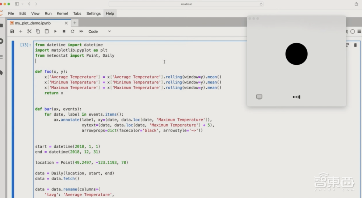The height and width of the screenshot is (198, 362).
Task: Interrupt the kernel with the stop icon
Action: [64, 31]
